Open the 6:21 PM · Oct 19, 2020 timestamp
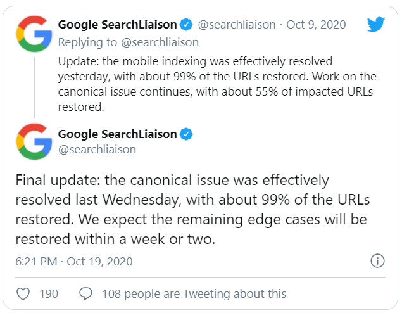 click(74, 262)
